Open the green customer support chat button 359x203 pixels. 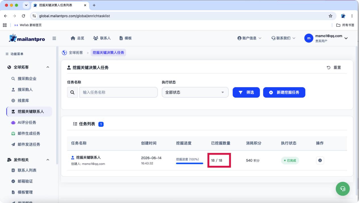click(343, 189)
